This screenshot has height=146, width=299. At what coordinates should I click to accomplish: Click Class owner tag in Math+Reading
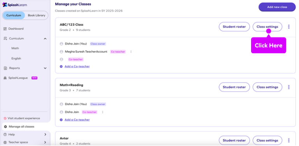(98, 104)
